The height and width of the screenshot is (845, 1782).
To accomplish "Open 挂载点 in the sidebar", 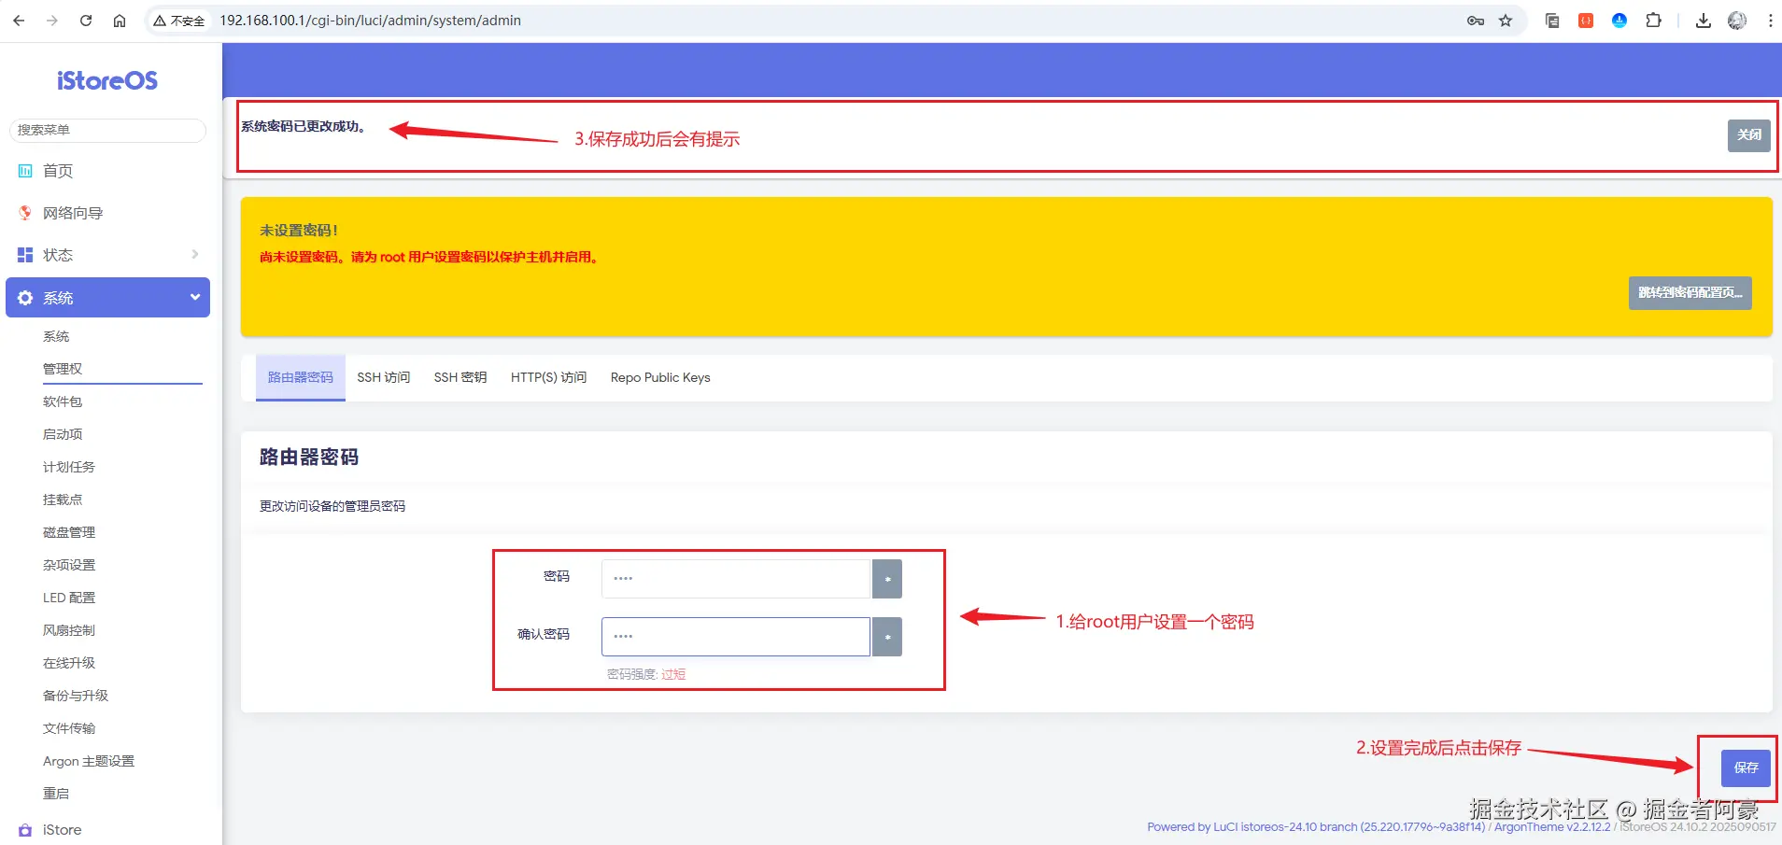I will [x=63, y=500].
